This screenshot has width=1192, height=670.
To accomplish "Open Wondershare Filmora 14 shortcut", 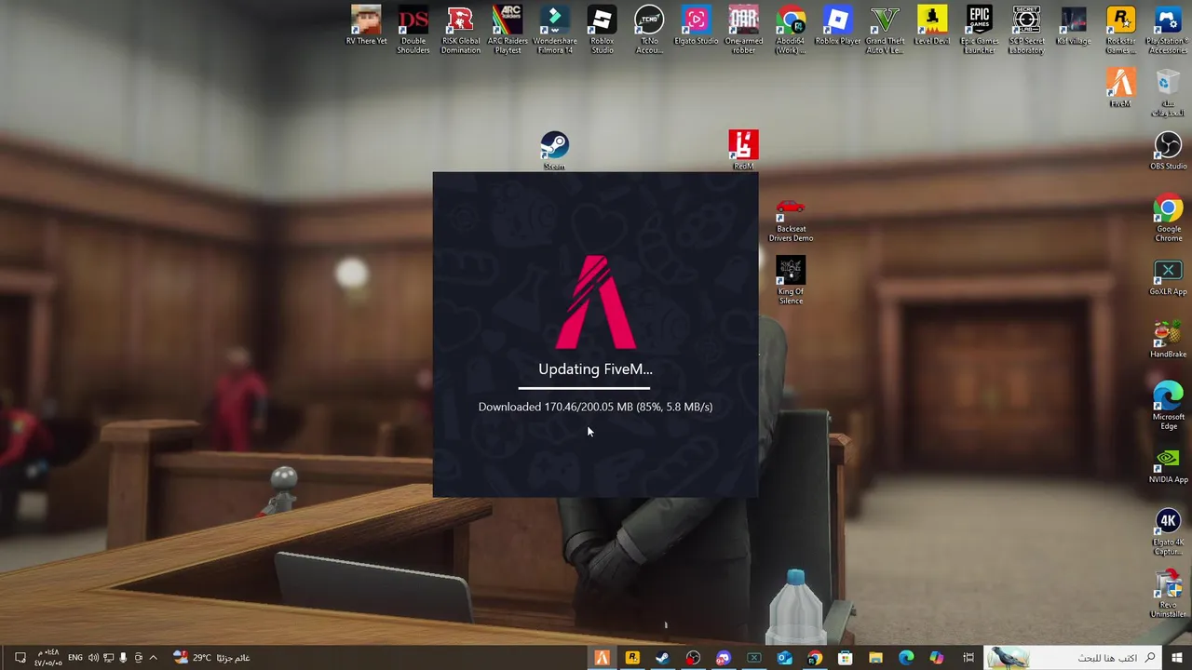I will point(555,30).
